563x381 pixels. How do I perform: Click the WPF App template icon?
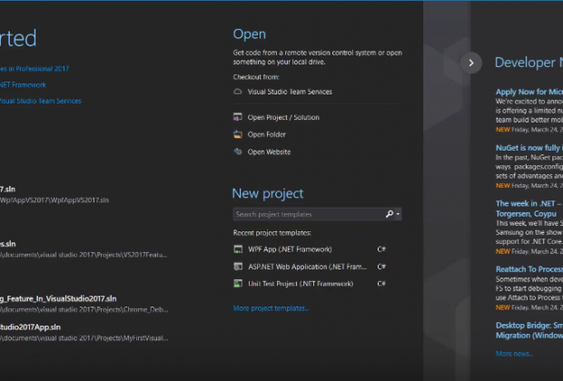238,249
